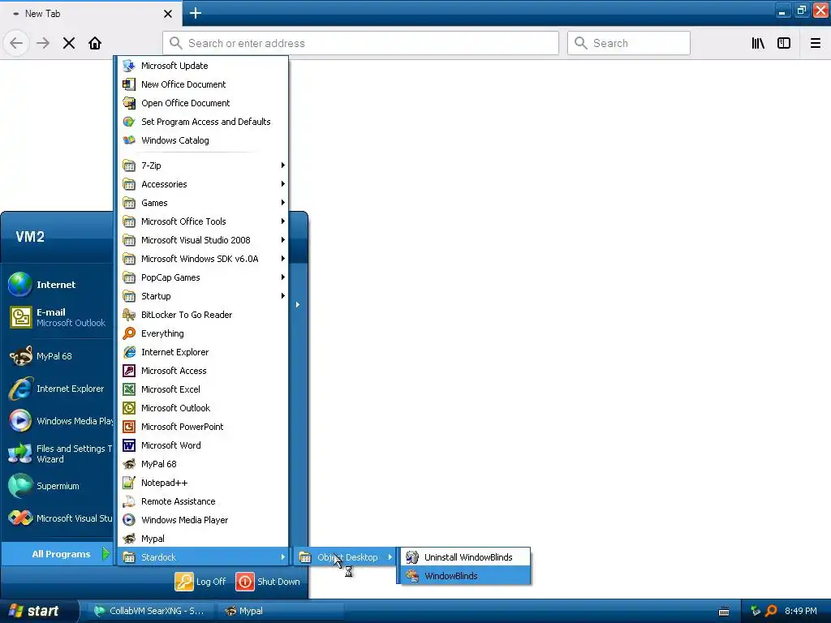Open New Office Document shortcut icon
The height and width of the screenshot is (623, 831).
129,84
